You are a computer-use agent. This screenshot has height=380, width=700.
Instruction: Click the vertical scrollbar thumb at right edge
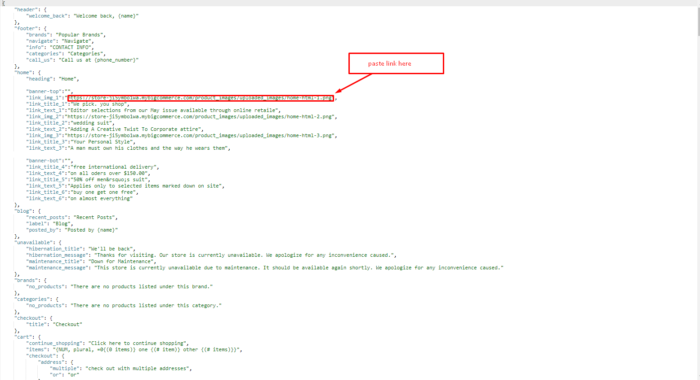click(x=698, y=21)
